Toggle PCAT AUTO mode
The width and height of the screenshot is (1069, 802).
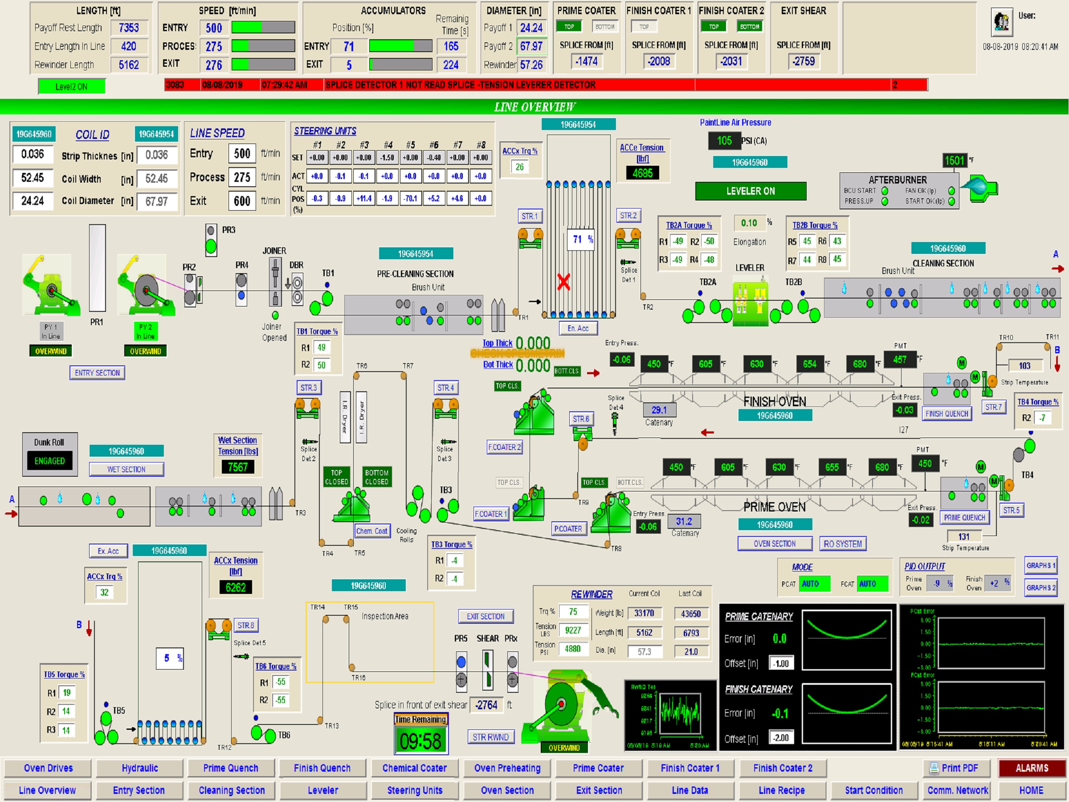[x=815, y=584]
